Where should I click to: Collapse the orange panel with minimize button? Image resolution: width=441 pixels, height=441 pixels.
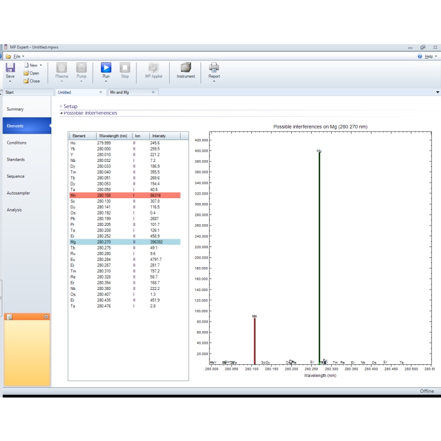[46, 317]
